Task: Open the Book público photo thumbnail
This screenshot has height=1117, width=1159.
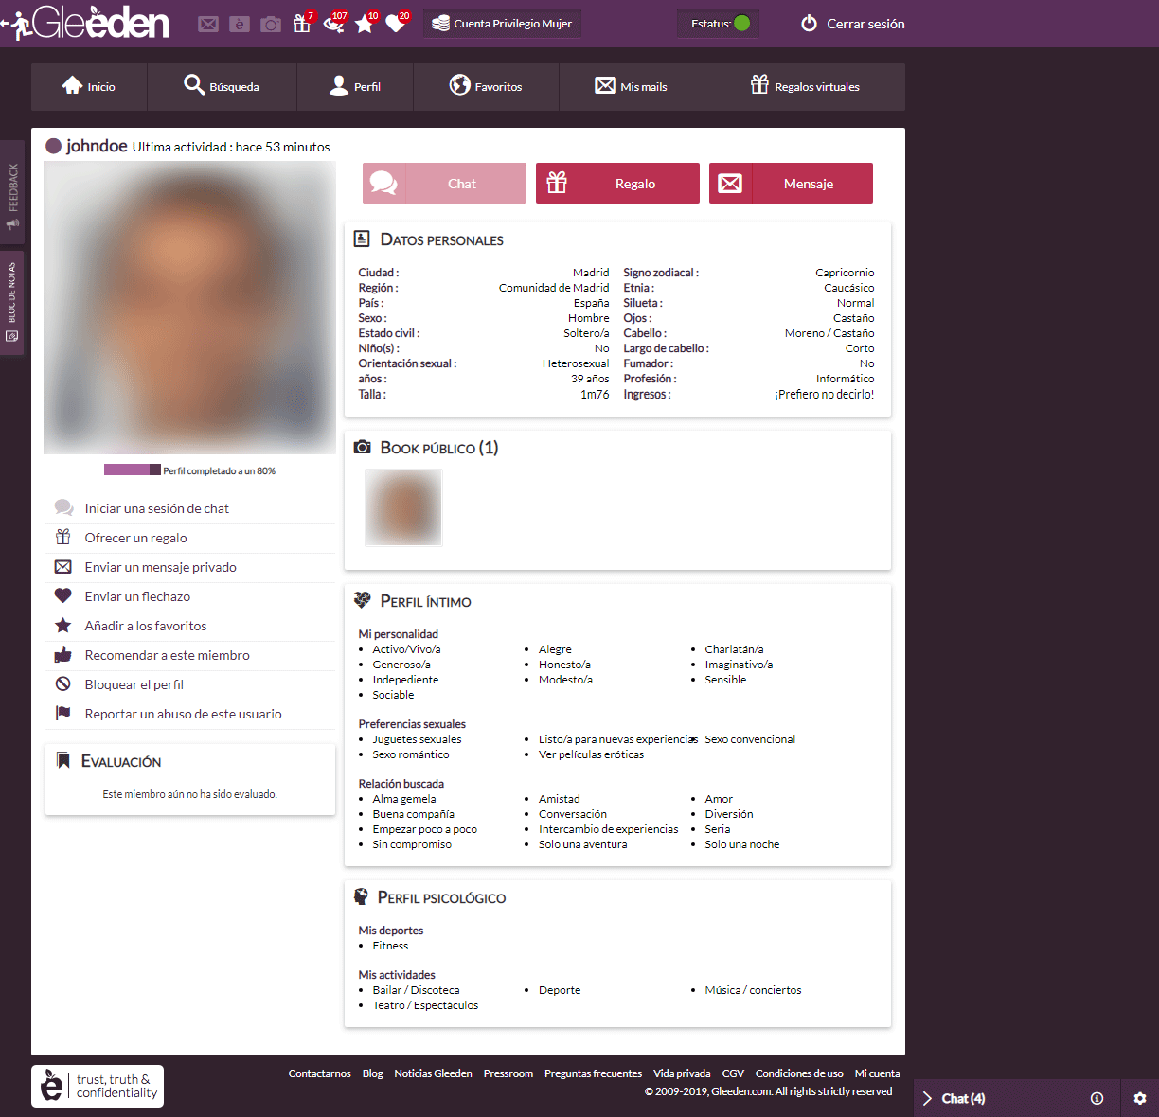Action: coord(404,507)
